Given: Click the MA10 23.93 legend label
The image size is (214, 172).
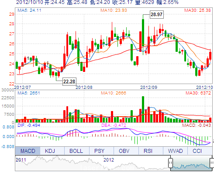Looking at the screenshot, I should point(114,10).
